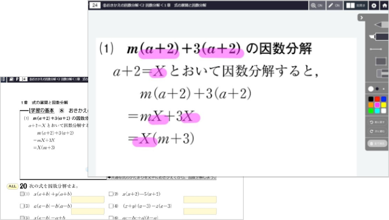This screenshot has height=220, width=389.
Task: Click the answer field for problem (4)
Action: click(200, 212)
